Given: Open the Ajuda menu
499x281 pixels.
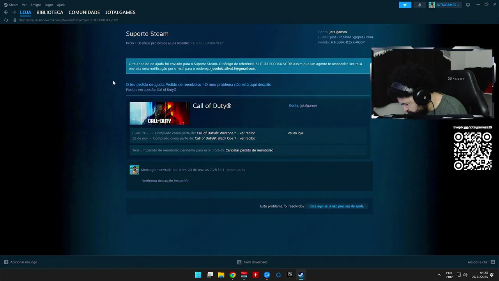Looking at the screenshot, I should click(61, 5).
